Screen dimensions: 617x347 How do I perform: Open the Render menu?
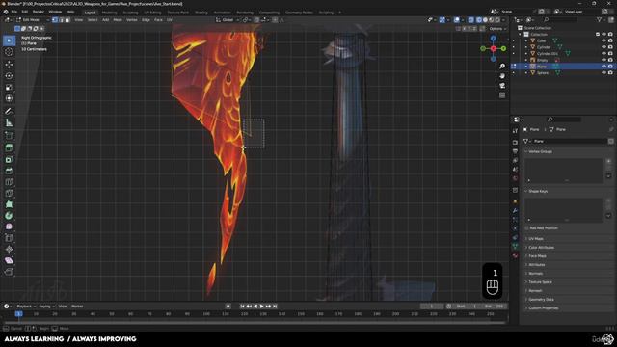click(39, 12)
